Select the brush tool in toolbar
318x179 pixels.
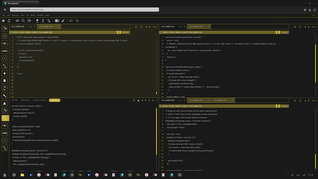coord(63,21)
